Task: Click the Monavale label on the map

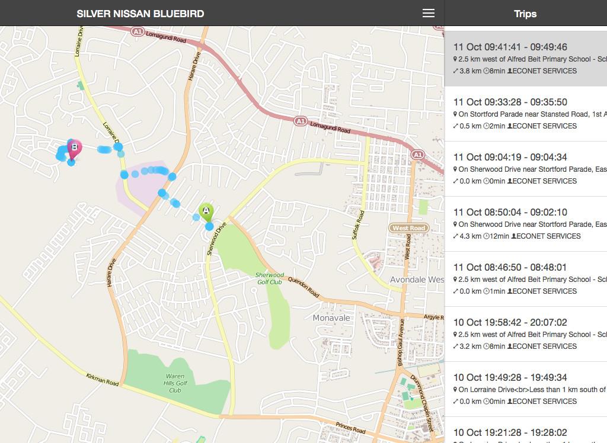Action: (331, 317)
